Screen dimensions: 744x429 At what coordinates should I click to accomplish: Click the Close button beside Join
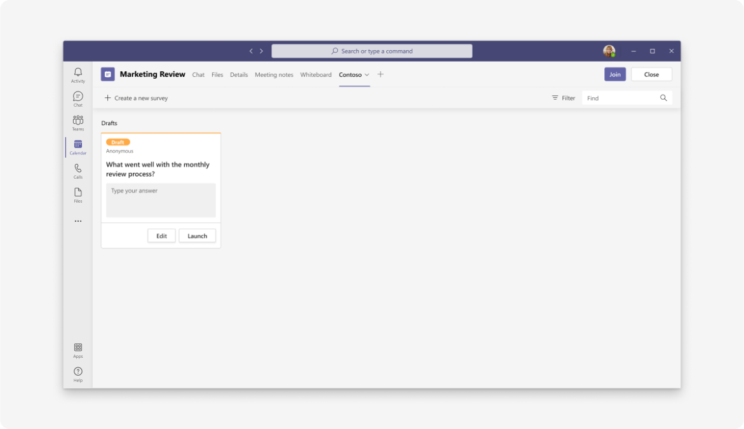click(651, 74)
